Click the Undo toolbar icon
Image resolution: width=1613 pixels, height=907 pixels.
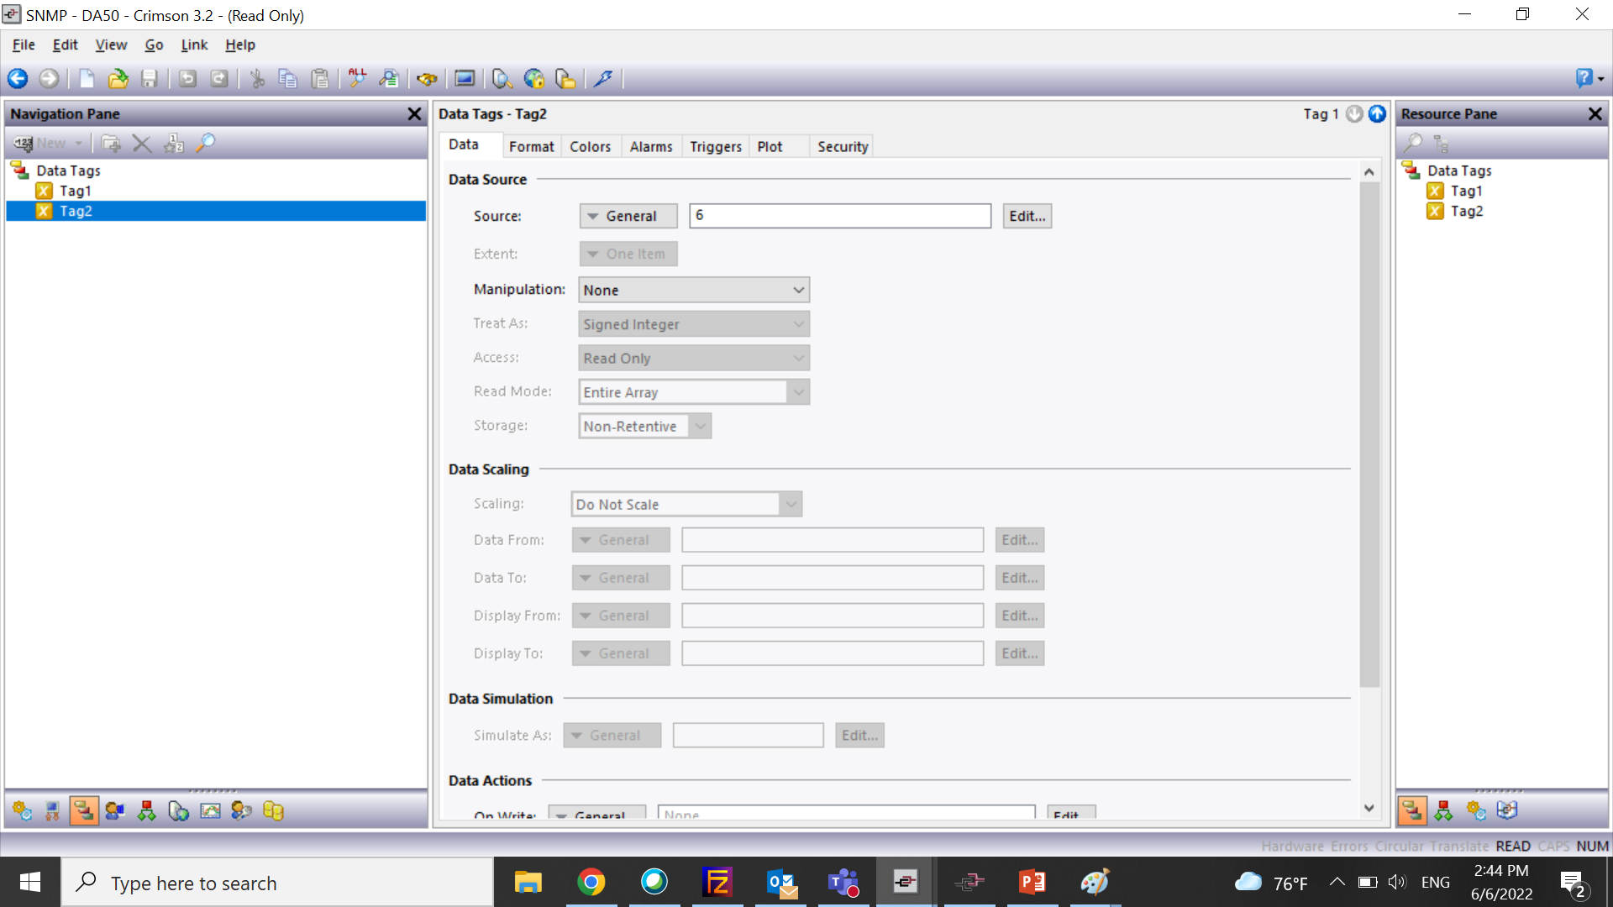(187, 79)
